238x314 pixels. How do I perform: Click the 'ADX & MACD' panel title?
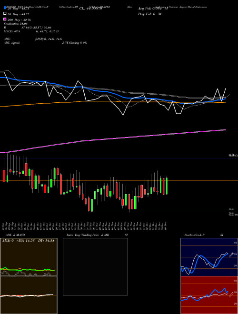pyautogui.click(x=15, y=235)
